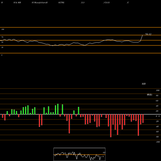Open the mini RSI overview thumbnail chart

(x=80, y=154)
